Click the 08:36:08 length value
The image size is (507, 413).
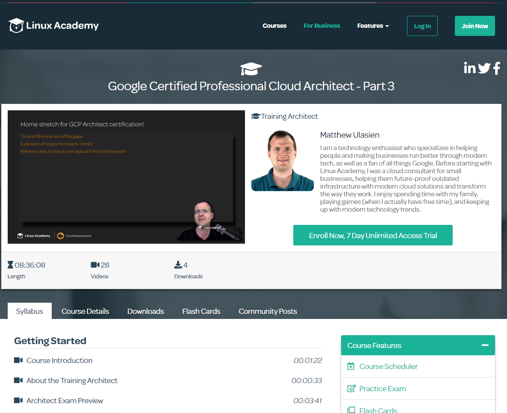[30, 265]
